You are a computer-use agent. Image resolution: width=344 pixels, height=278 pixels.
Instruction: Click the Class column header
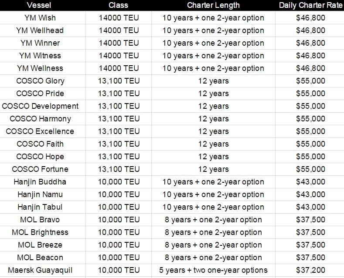(118, 5)
